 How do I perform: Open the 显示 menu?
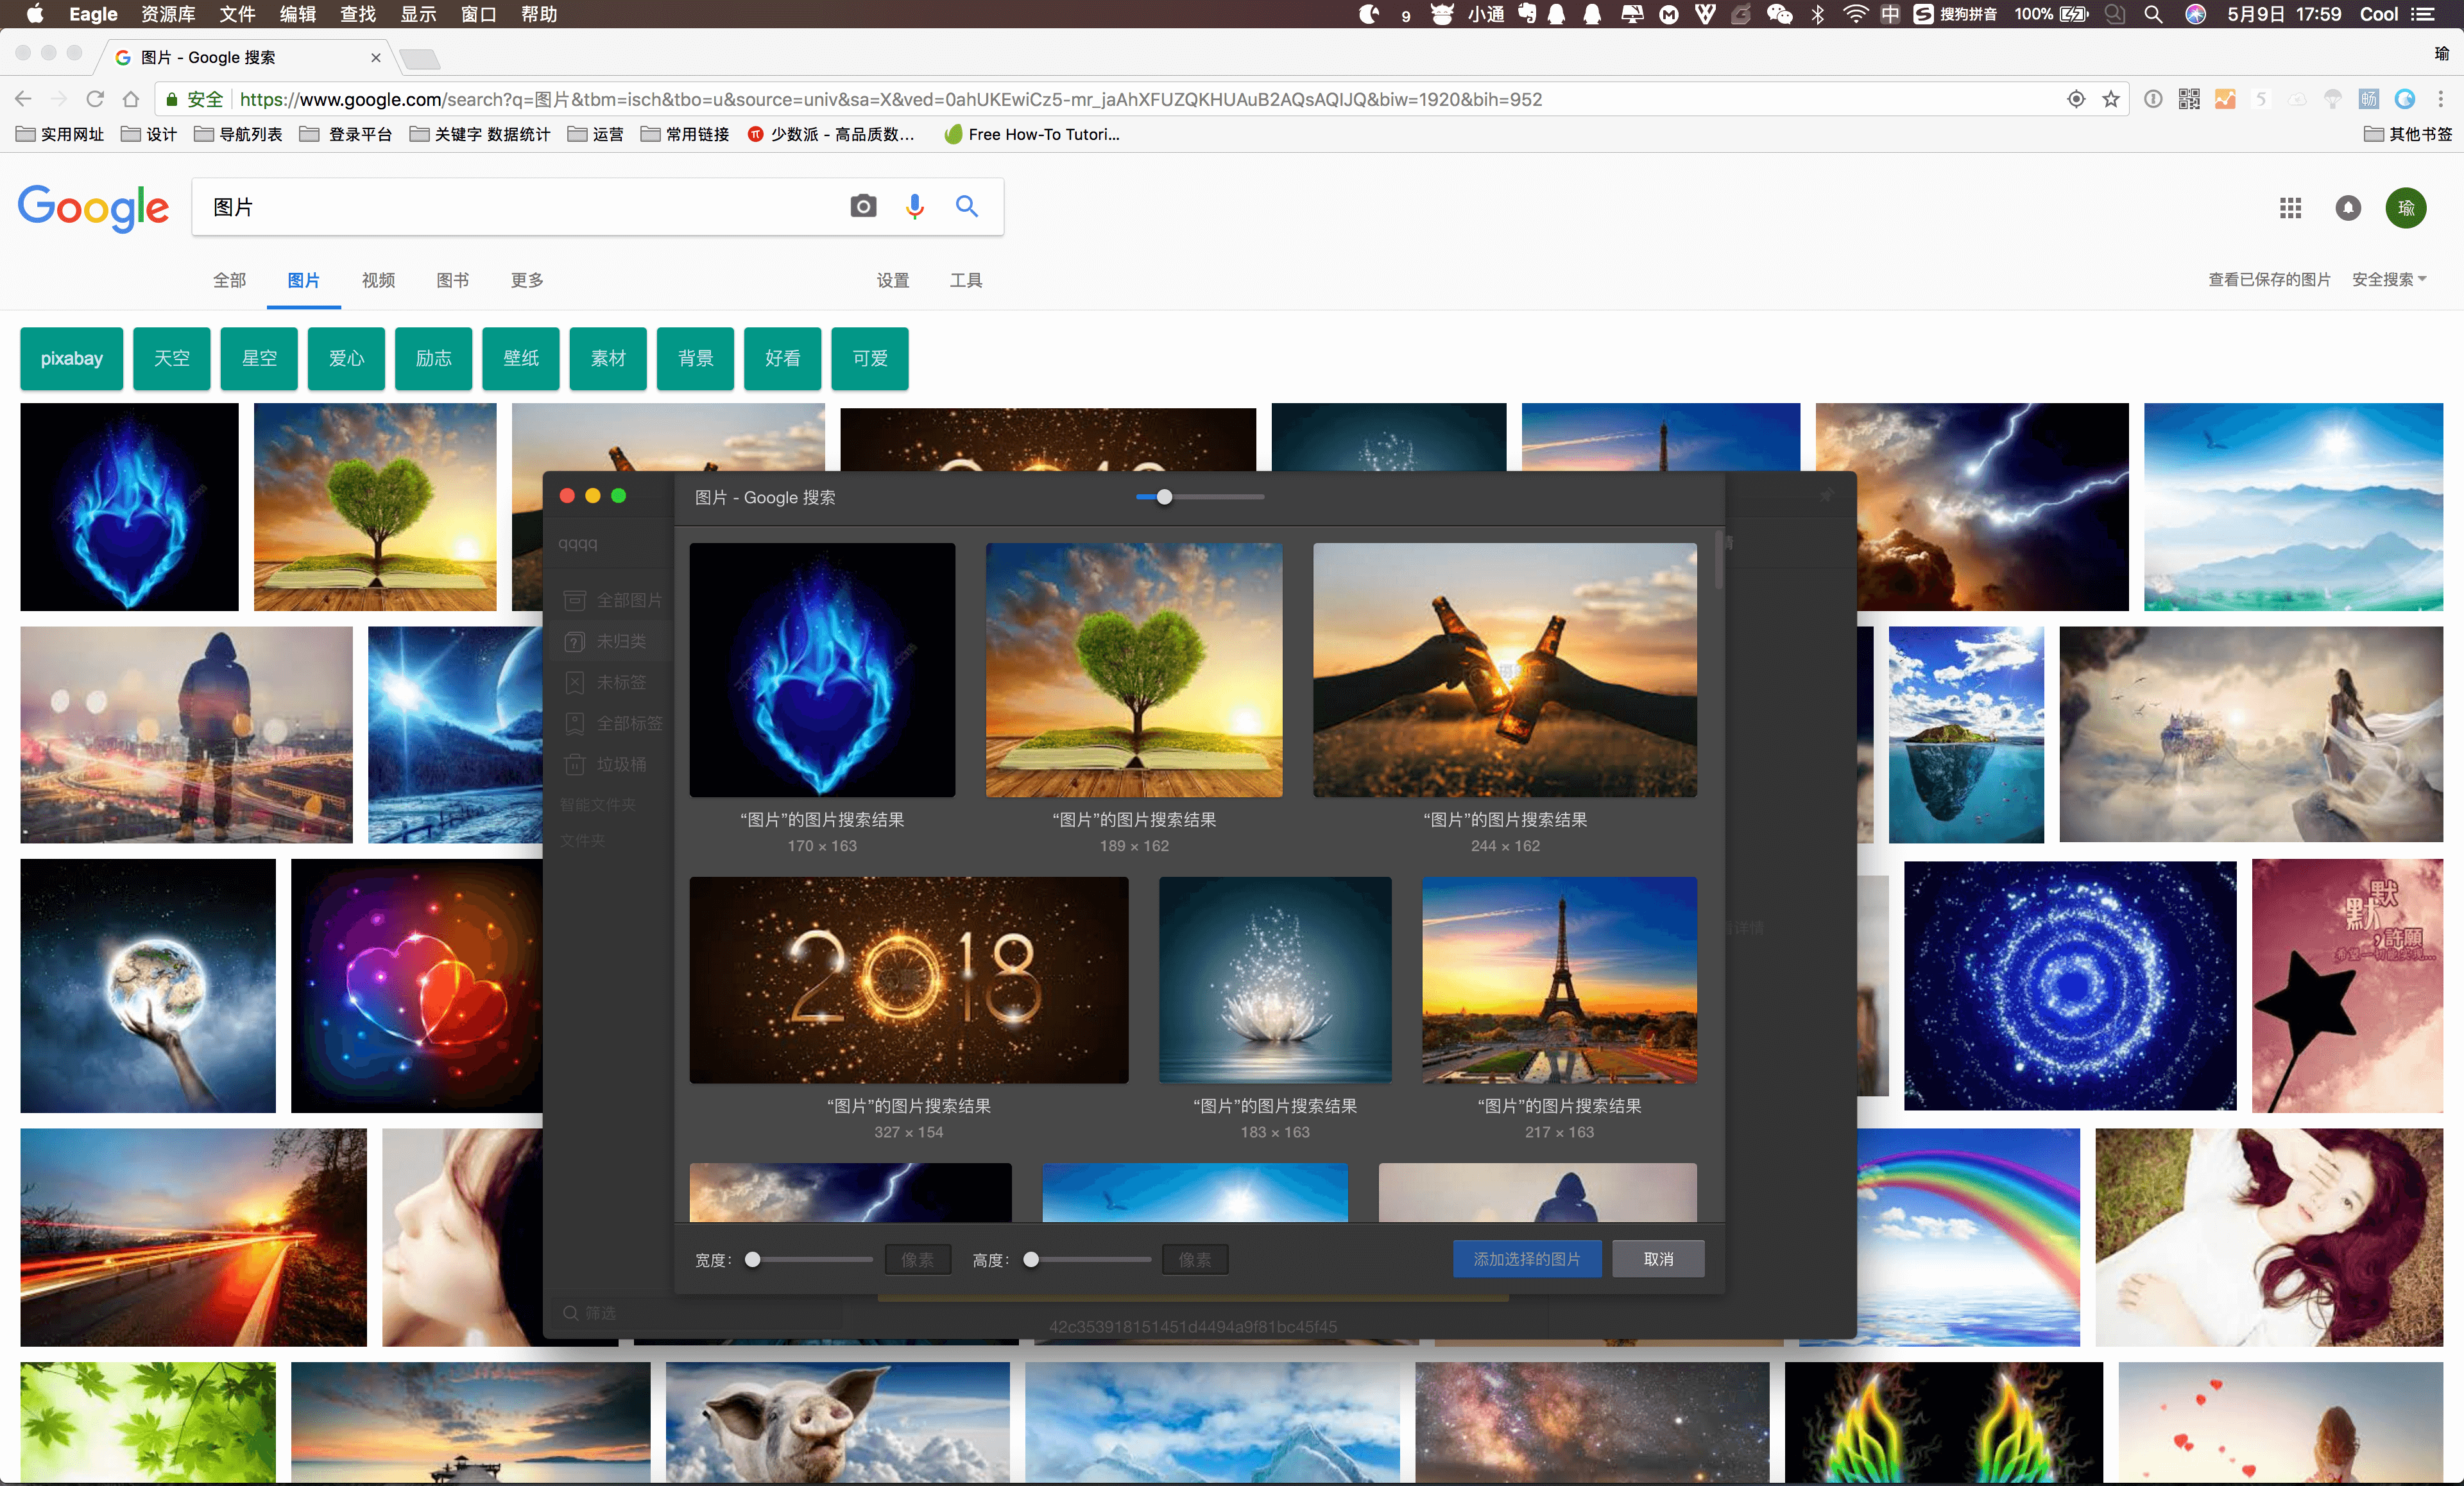[x=418, y=14]
